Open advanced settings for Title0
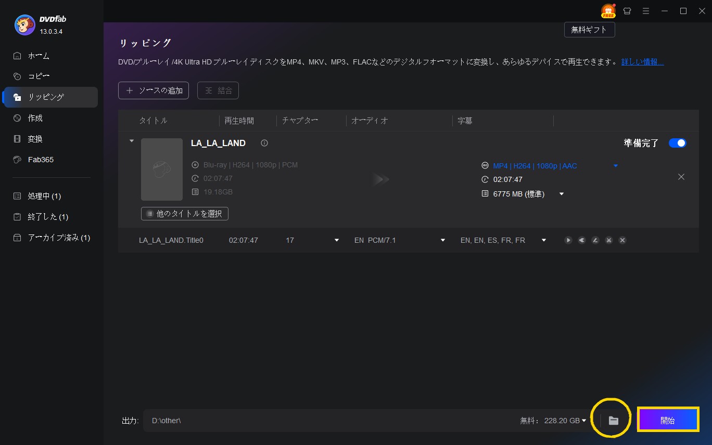Image resolution: width=712 pixels, height=445 pixels. point(582,240)
